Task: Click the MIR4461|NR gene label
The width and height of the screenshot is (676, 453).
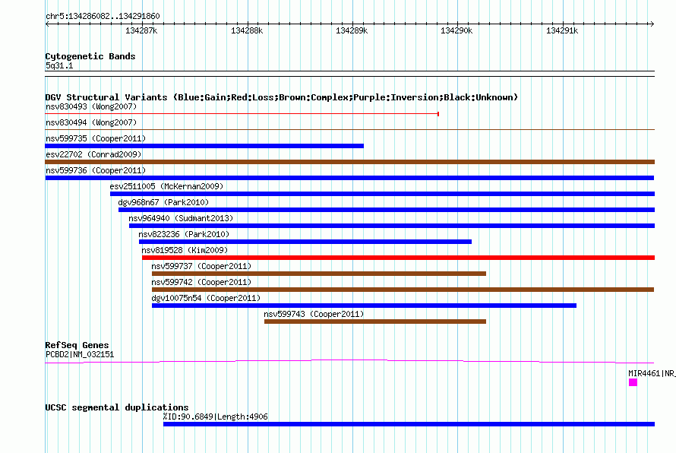Action: point(652,374)
